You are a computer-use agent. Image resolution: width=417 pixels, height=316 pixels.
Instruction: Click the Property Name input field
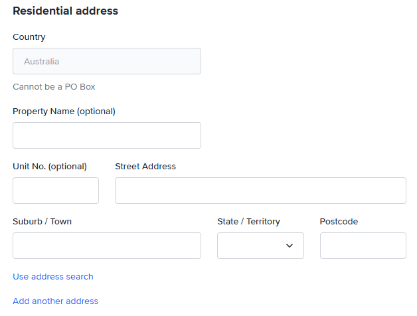click(x=106, y=135)
